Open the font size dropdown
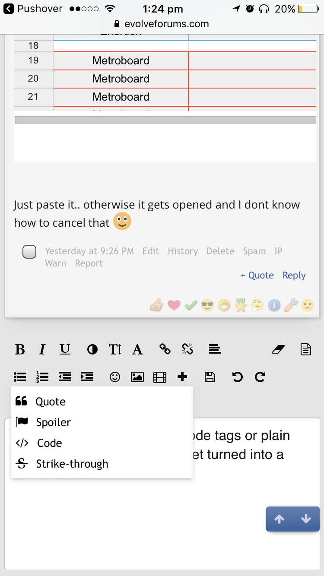 tap(115, 349)
